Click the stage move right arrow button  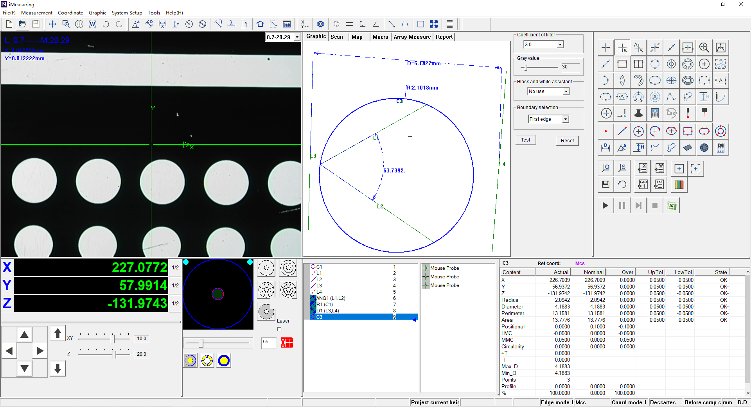pos(40,351)
